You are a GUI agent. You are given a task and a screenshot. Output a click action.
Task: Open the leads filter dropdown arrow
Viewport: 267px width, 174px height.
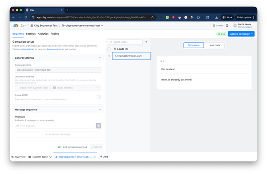(146, 42)
